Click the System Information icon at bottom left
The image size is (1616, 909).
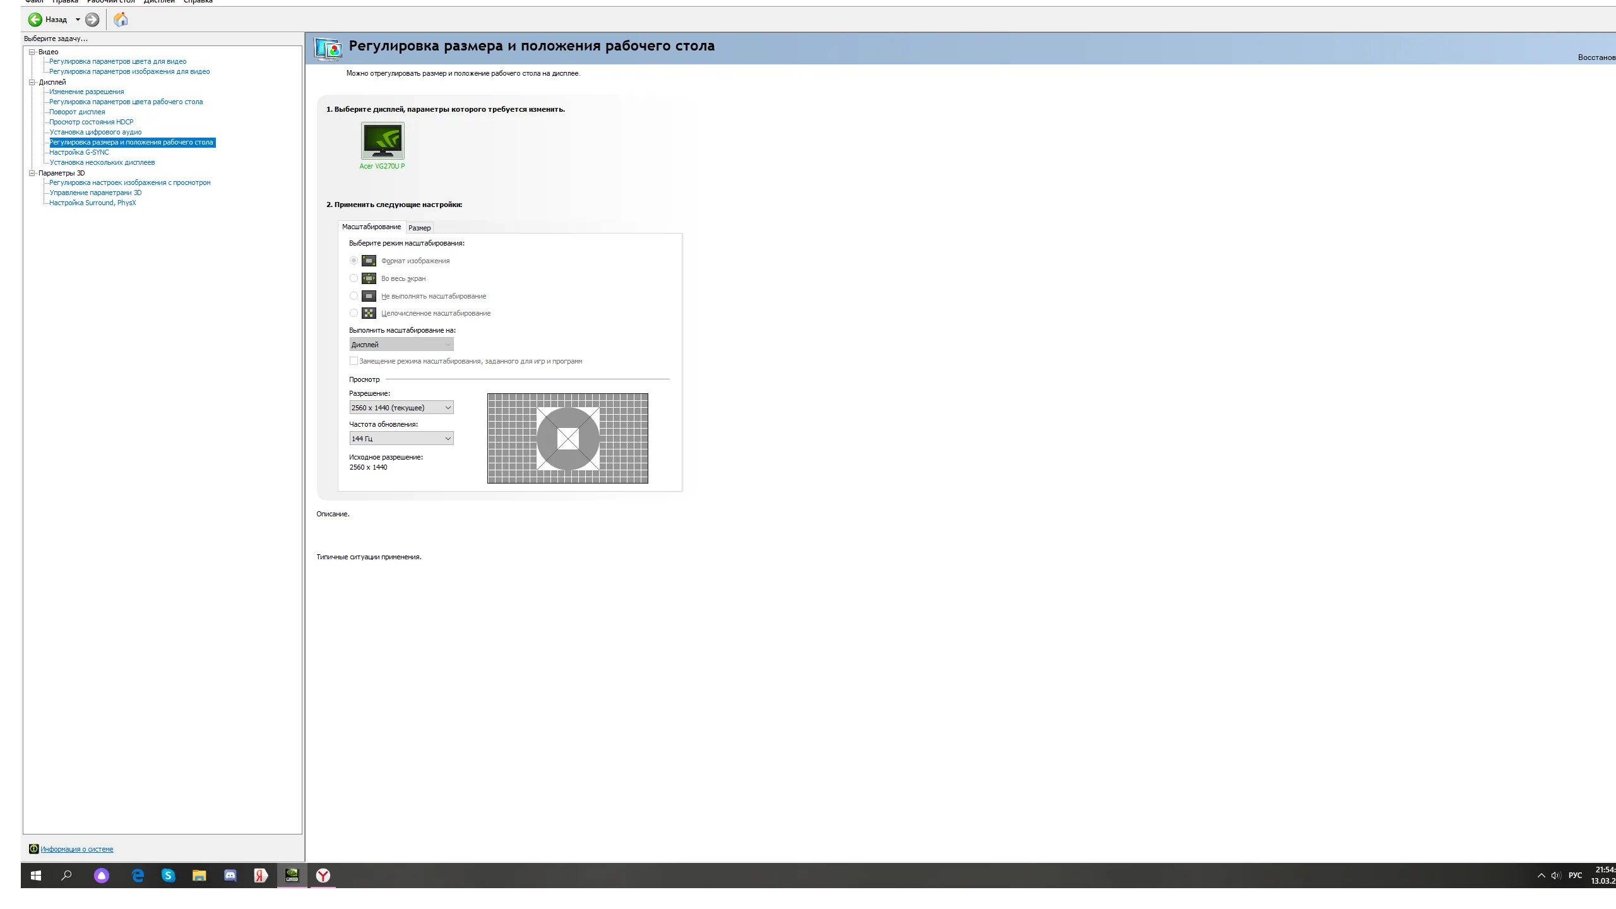34,848
